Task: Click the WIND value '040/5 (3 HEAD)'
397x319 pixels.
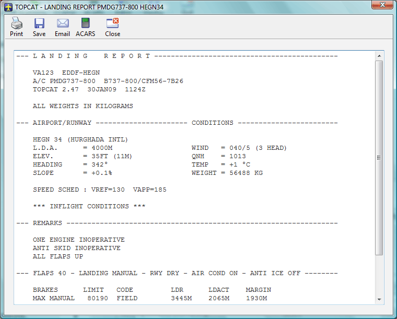Action: 258,148
